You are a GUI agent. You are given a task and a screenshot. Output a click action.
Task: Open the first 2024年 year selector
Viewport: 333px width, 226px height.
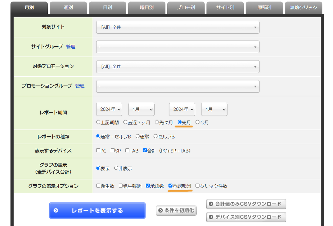(x=109, y=109)
